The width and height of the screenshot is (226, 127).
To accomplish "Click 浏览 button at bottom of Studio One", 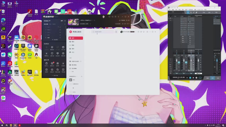I will tap(218, 78).
